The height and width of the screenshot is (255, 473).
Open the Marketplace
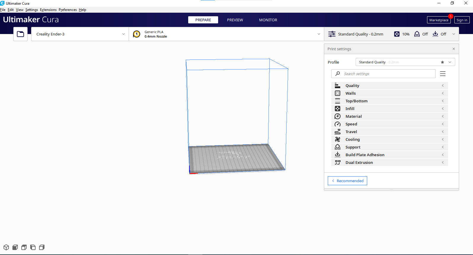click(x=439, y=20)
